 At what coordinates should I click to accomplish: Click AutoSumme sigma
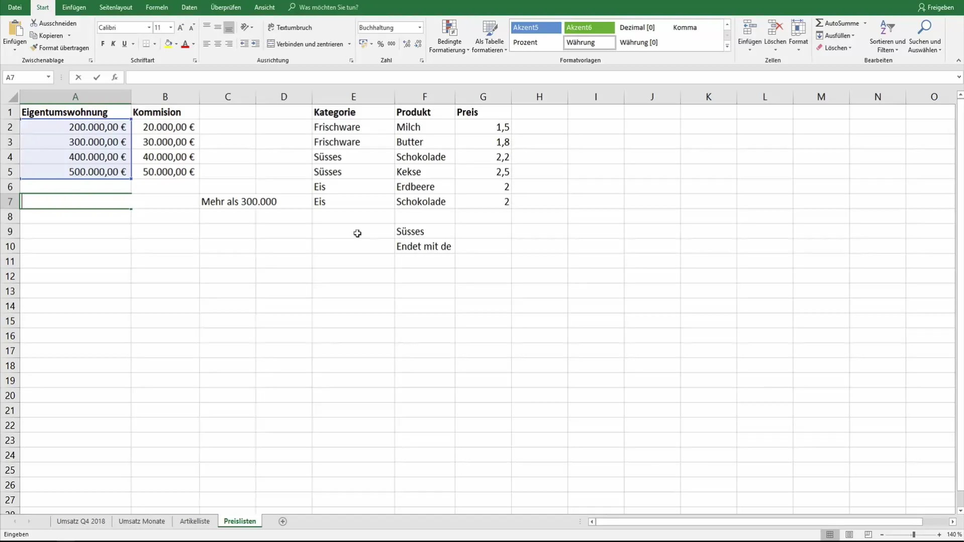click(x=837, y=23)
